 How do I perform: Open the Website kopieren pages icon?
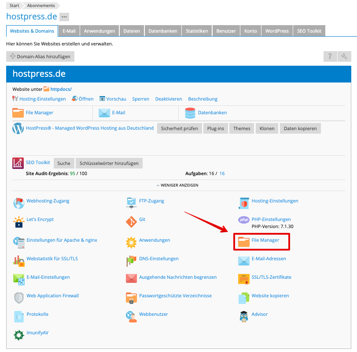(x=244, y=298)
